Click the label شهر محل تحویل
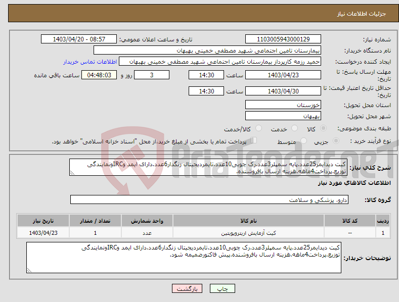Image resolution: width=399 pixels, height=302 pixels. pos(369,116)
